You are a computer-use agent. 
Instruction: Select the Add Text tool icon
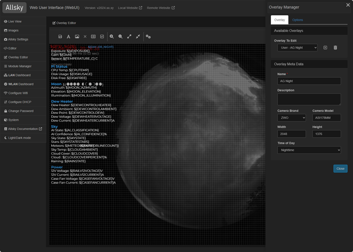(68, 37)
